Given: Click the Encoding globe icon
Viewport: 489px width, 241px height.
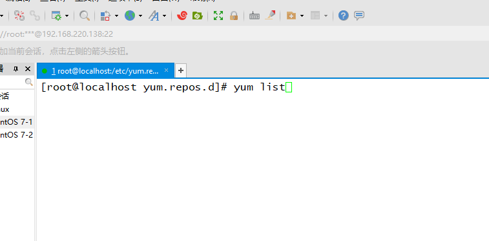Looking at the screenshot, I should point(130,16).
